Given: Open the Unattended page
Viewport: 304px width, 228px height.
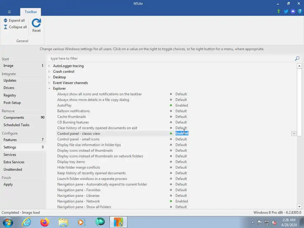Looking at the screenshot, I should 23,170.
